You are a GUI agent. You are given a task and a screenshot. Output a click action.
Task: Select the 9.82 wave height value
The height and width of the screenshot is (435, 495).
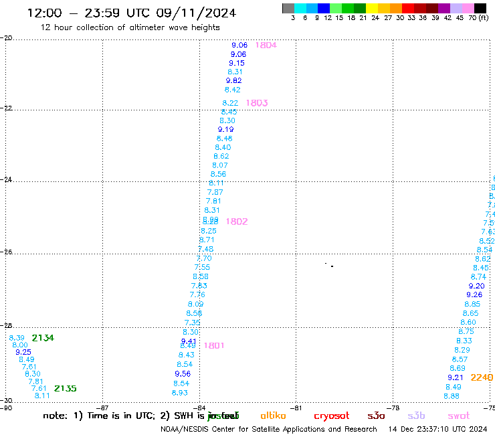233,80
